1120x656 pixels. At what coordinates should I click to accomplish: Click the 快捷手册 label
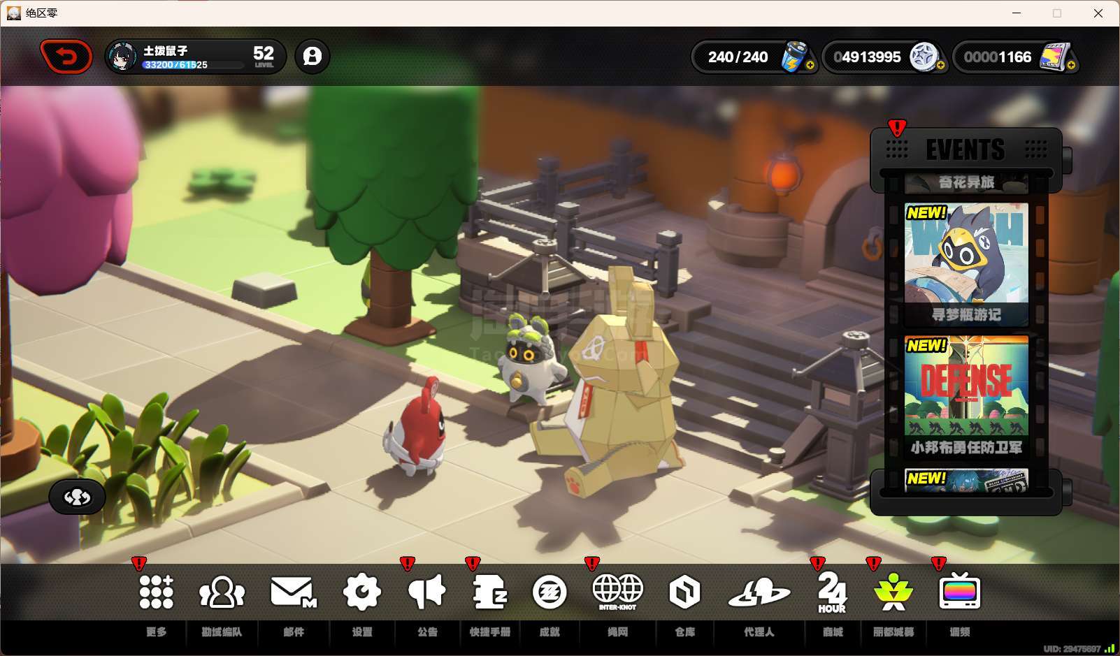[x=489, y=632]
